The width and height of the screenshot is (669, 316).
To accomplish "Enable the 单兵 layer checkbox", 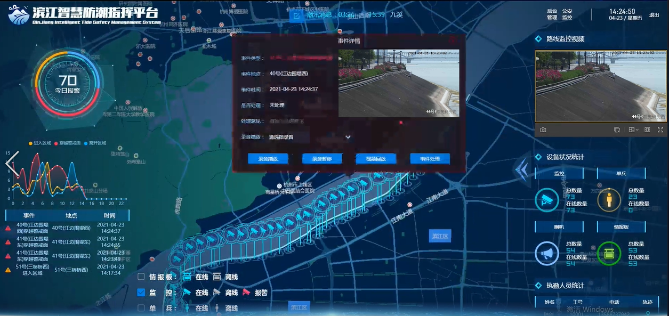I will tap(141, 308).
